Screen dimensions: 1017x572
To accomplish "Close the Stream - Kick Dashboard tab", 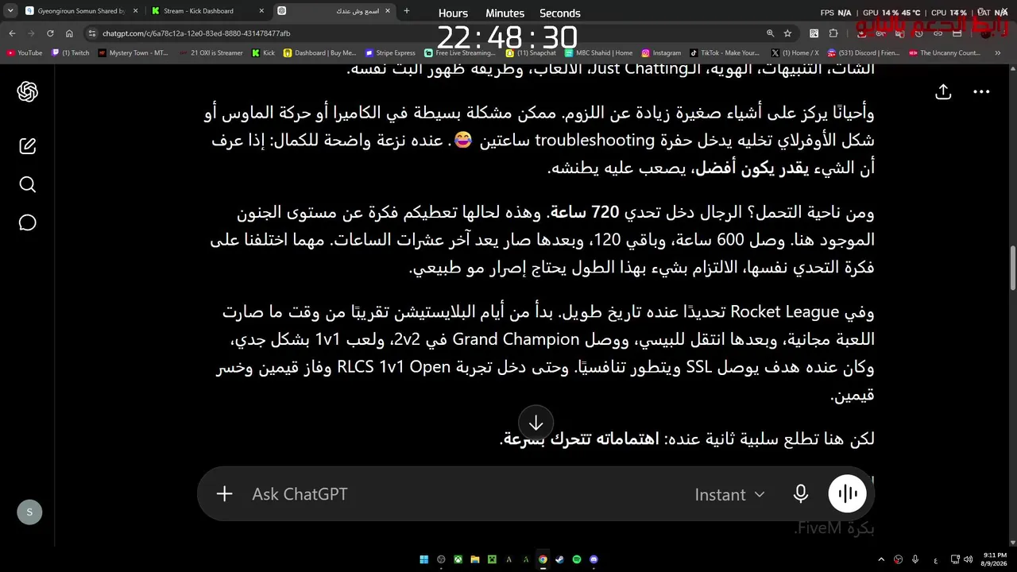I will pyautogui.click(x=261, y=11).
